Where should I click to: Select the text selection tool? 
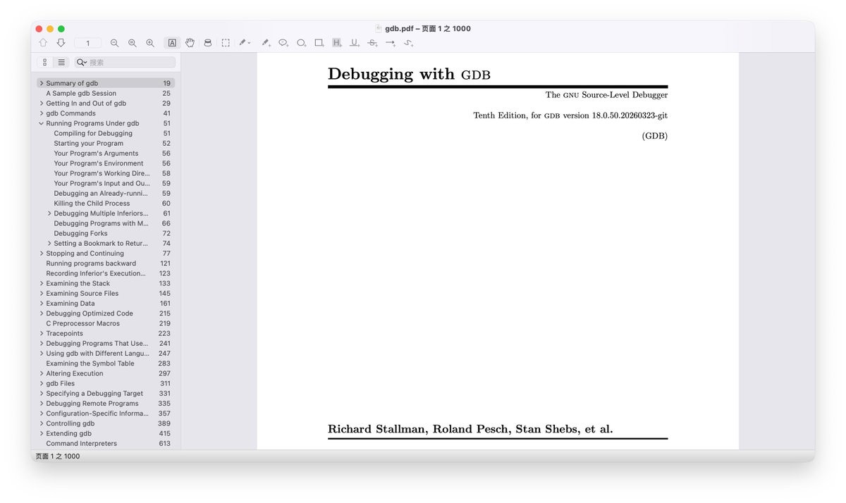pos(172,43)
